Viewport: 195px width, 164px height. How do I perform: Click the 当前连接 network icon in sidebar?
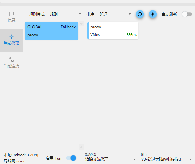click(x=11, y=59)
